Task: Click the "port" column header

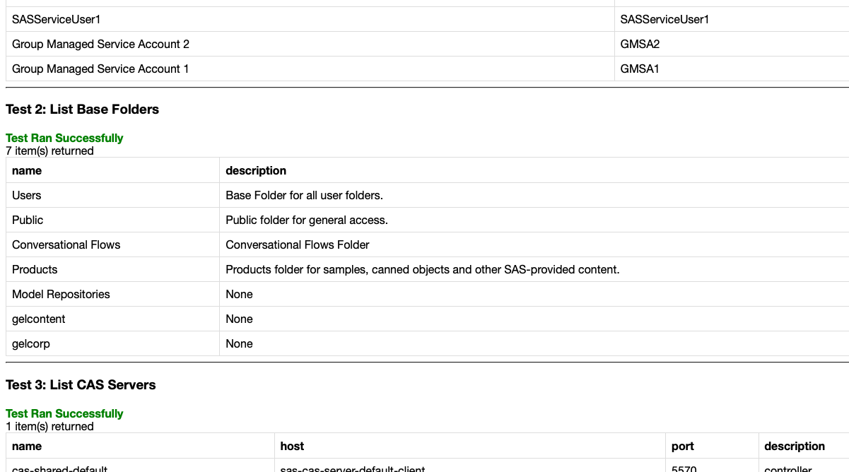Action: tap(683, 446)
